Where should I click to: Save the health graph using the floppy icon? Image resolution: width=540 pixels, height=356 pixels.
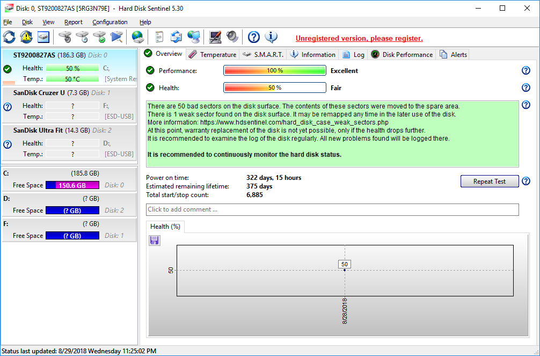155,240
